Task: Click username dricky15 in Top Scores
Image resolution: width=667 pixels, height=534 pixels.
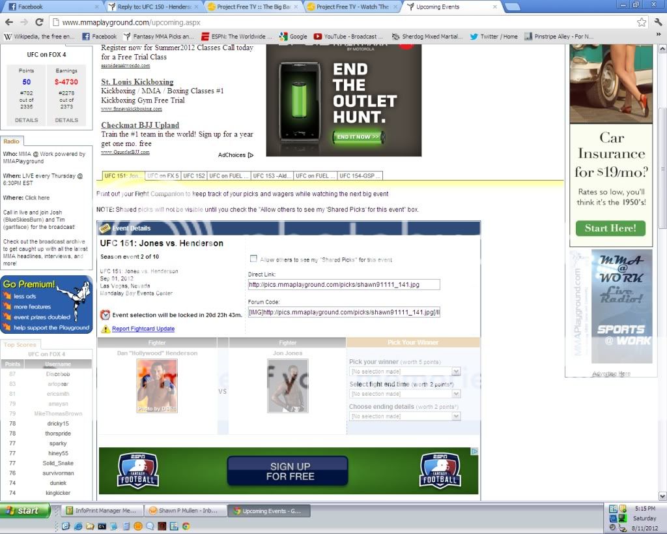Action: click(58, 424)
